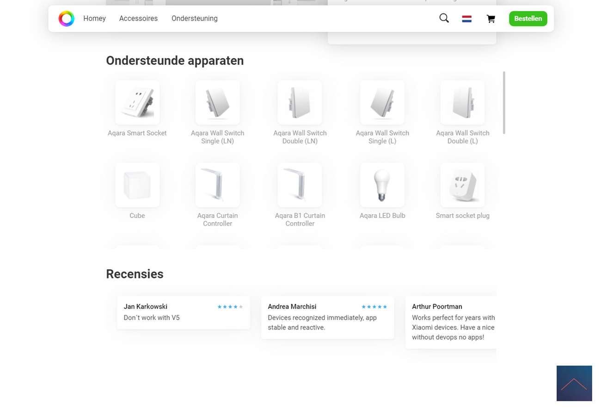This screenshot has width=601, height=410.
Task: Open Aqara Wall Switch Double (L) icon
Action: pos(462,102)
